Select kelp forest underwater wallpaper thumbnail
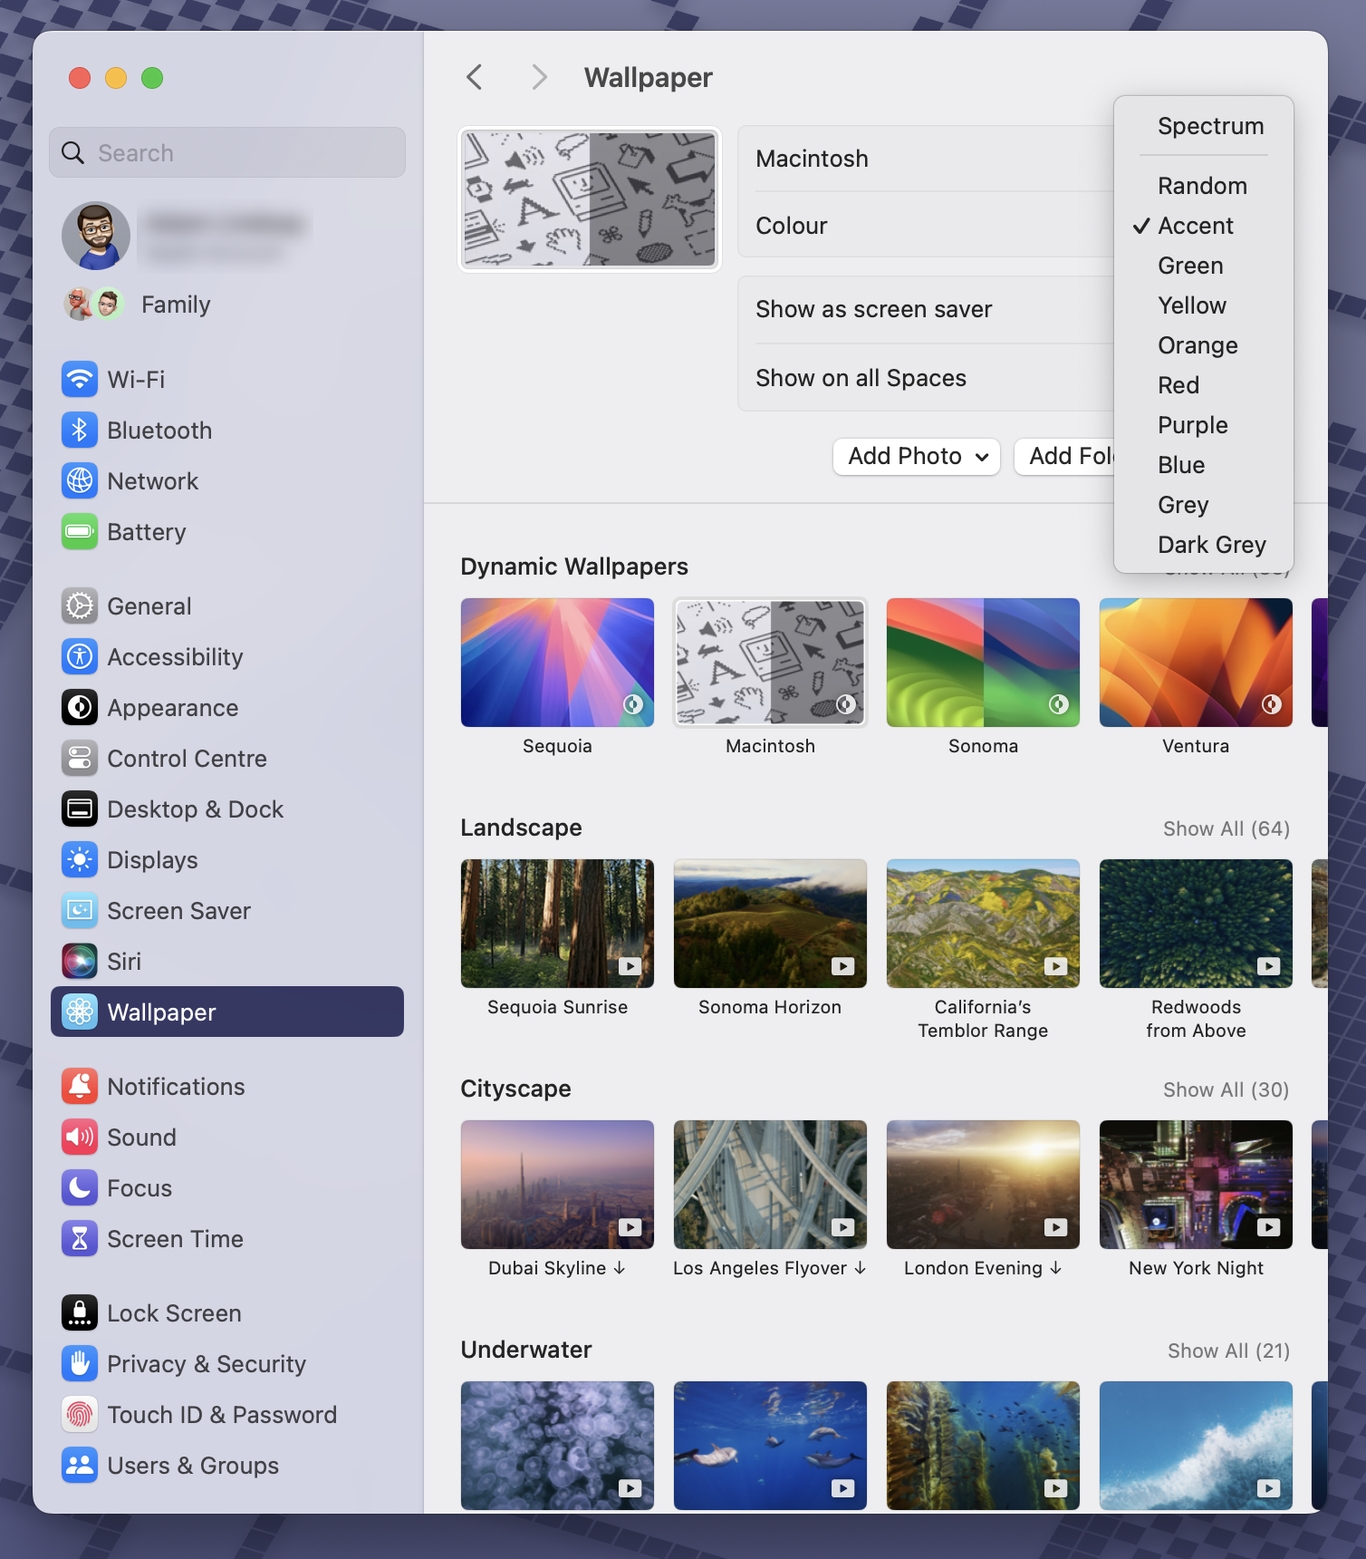1366x1559 pixels. (983, 1446)
